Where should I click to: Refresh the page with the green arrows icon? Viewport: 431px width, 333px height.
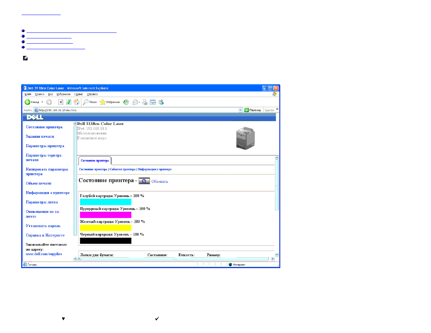pos(69,102)
